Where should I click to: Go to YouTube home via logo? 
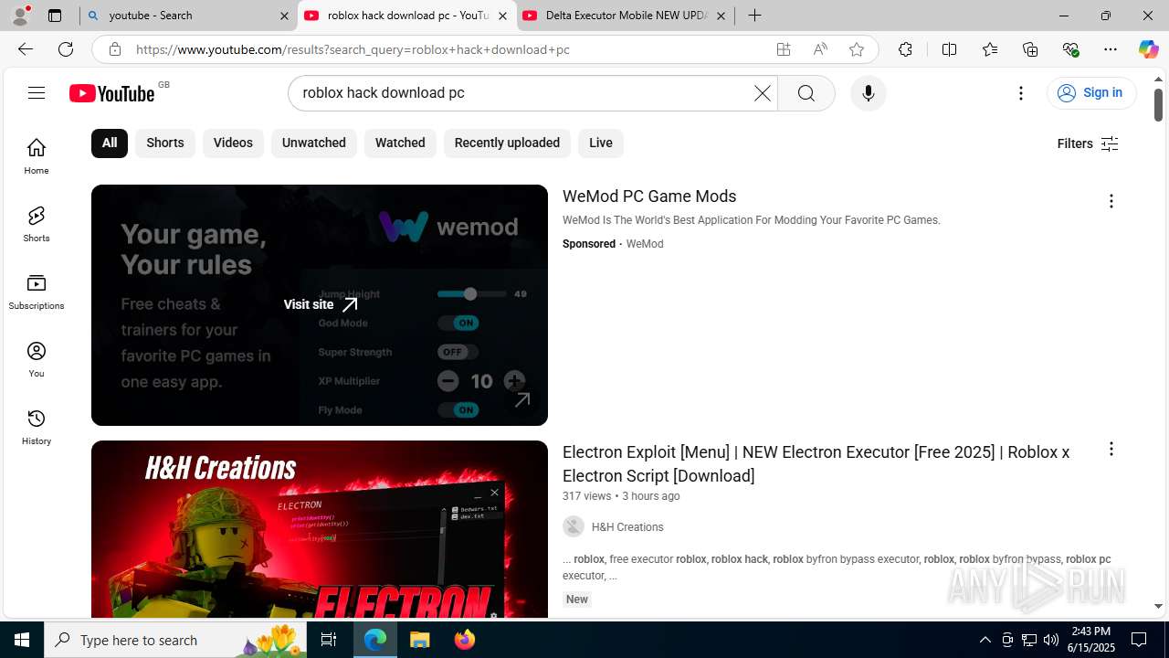[112, 93]
